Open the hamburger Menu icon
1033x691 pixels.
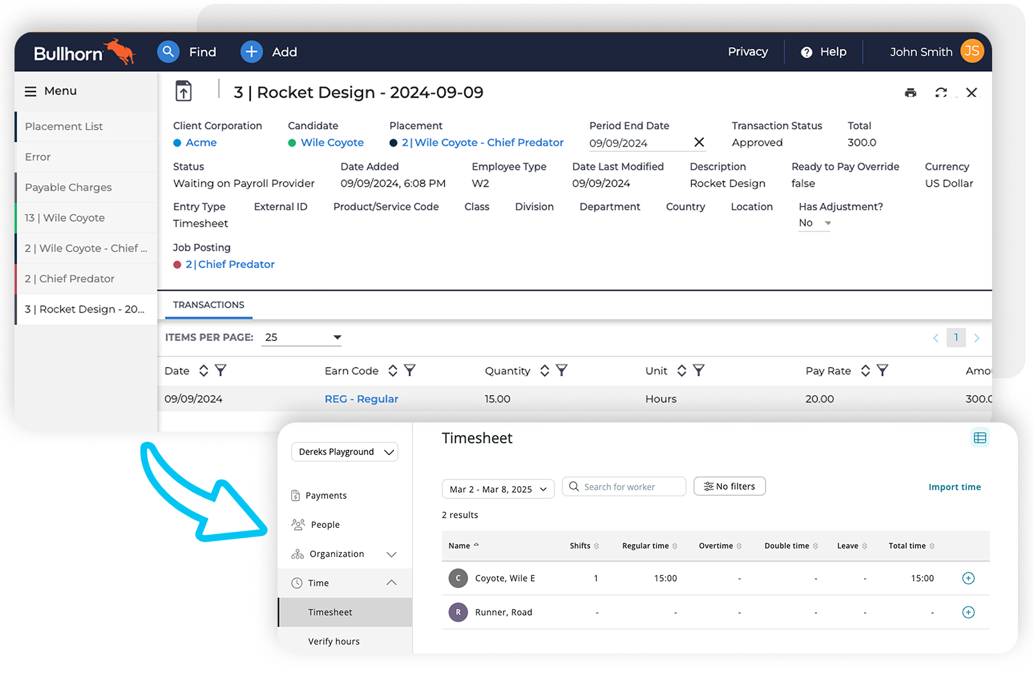click(x=31, y=91)
